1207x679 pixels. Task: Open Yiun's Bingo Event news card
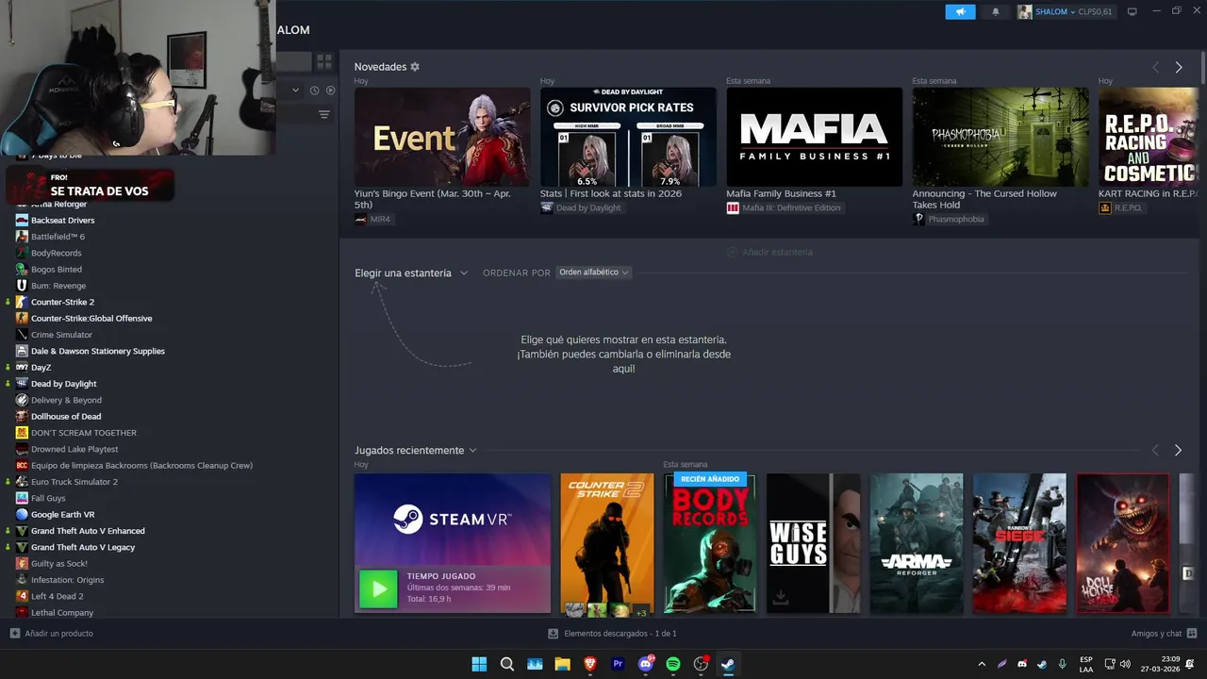[x=442, y=138]
